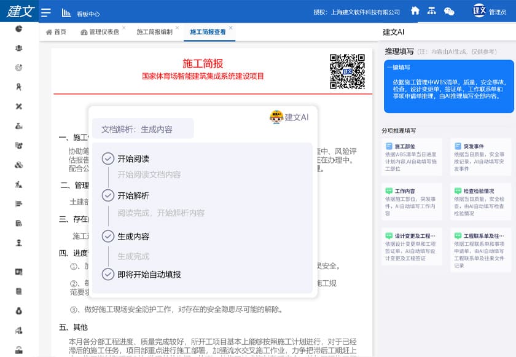
Task: Click the 开始解析 step check circle
Action: coord(108,195)
